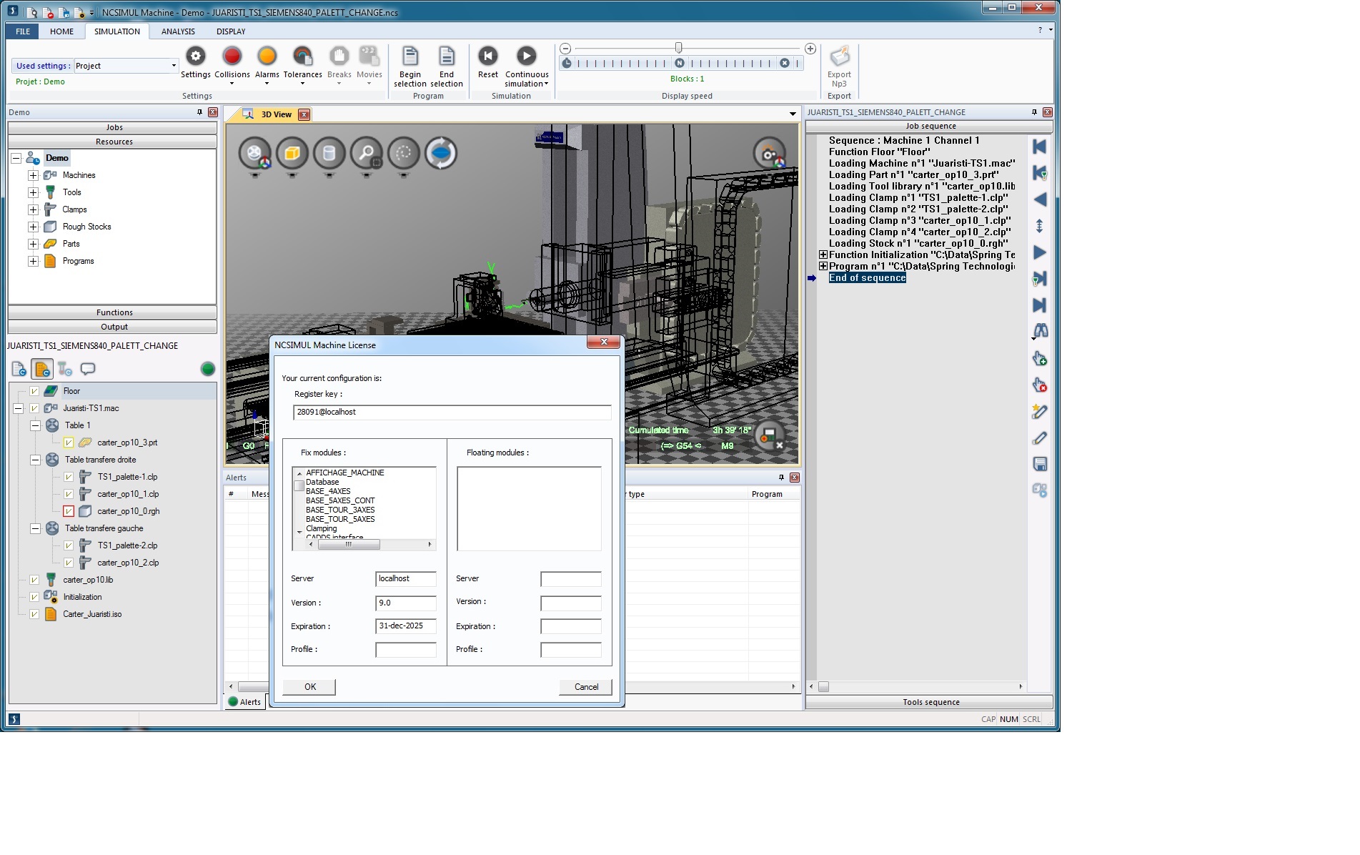Open the Settings gear in the ribbon
Viewport: 1360px width, 855px height.
coord(195,56)
